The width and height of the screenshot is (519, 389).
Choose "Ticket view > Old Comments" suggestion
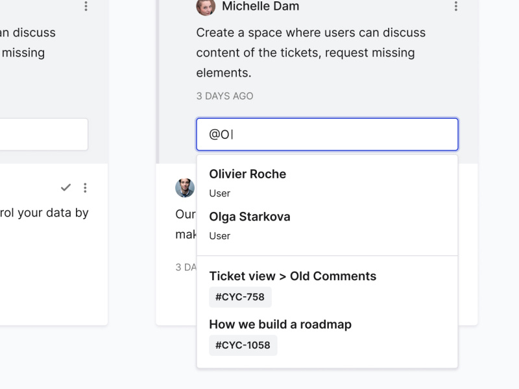pyautogui.click(x=293, y=276)
